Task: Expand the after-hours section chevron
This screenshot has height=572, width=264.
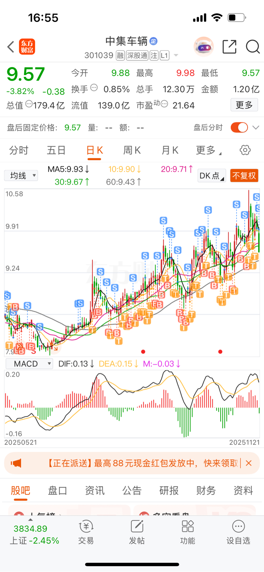Action: [x=256, y=128]
